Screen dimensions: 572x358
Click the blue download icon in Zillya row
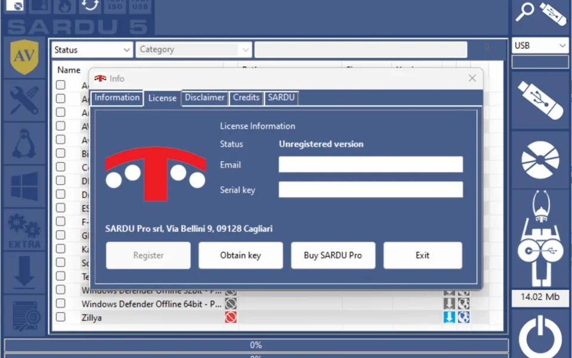[449, 317]
